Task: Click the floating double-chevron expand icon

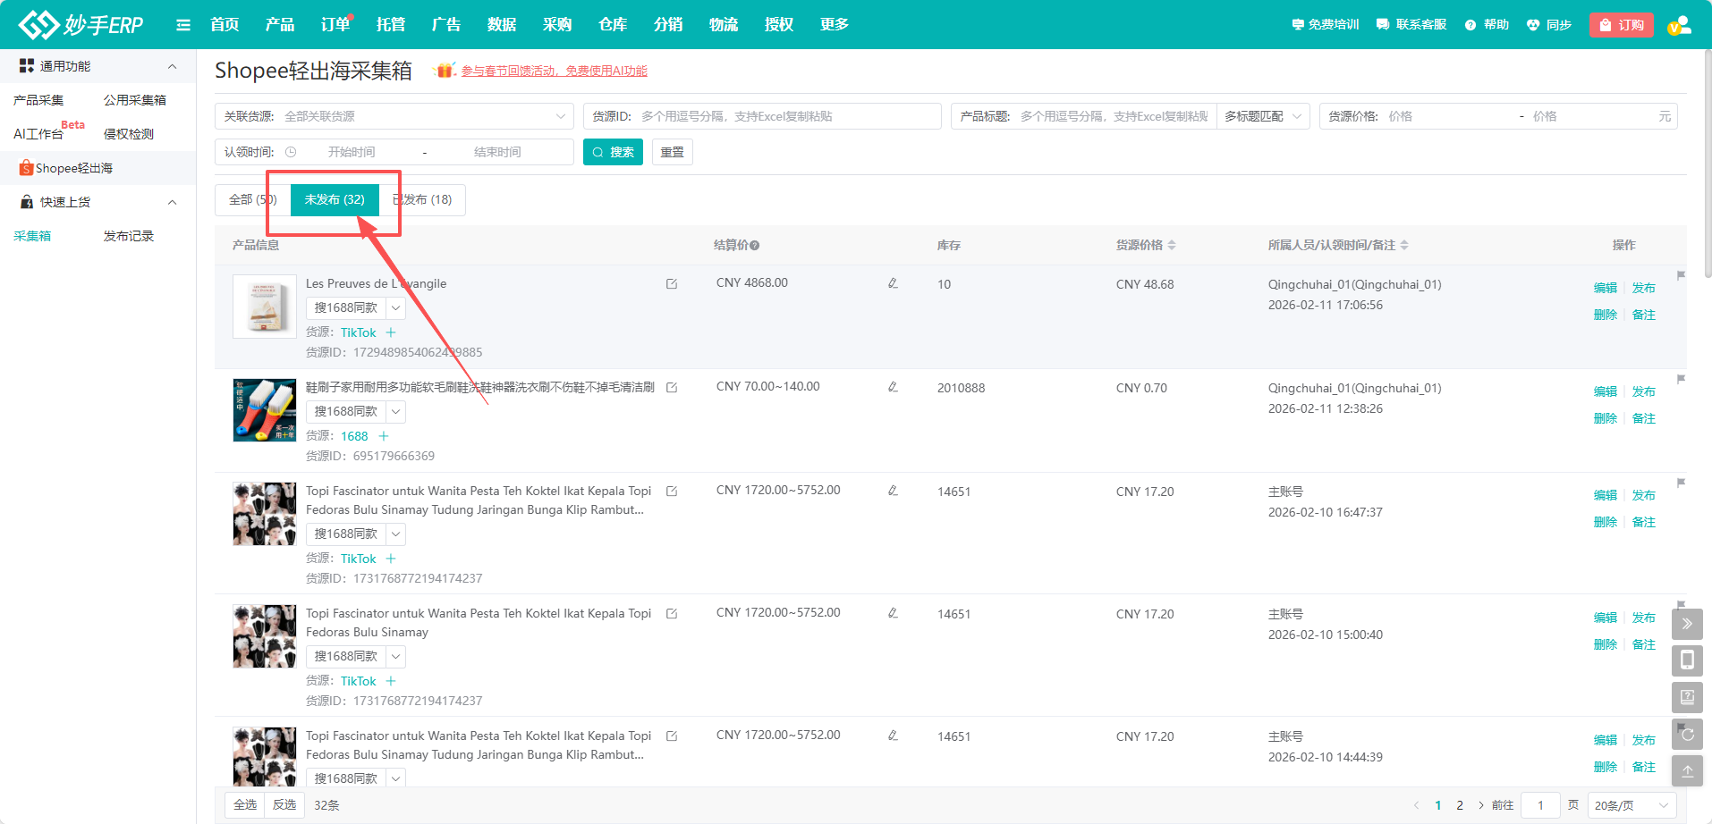Action: [x=1687, y=624]
